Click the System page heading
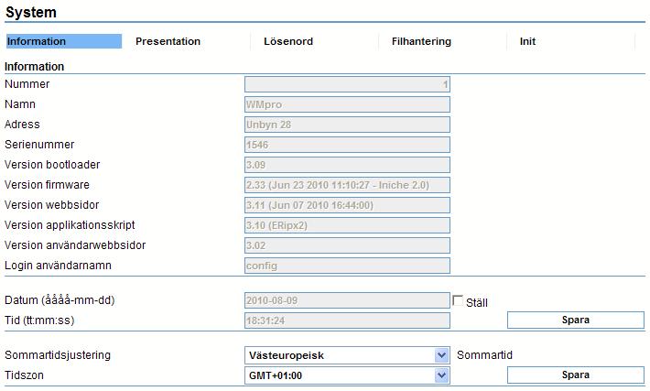Image resolution: width=650 pixels, height=391 pixels. click(x=31, y=12)
